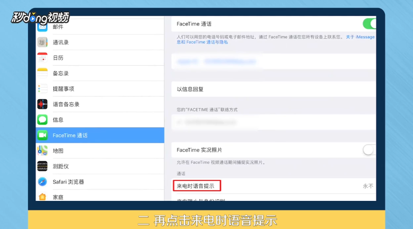Image resolution: width=413 pixels, height=229 pixels.
Task: Tap the Safari compass icon
Action: point(42,182)
